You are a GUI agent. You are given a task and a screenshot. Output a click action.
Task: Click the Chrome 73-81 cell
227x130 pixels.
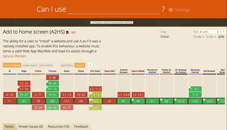[52, 95]
